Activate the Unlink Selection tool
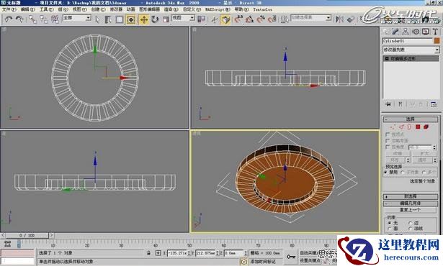The image size is (443, 266). click(44, 19)
